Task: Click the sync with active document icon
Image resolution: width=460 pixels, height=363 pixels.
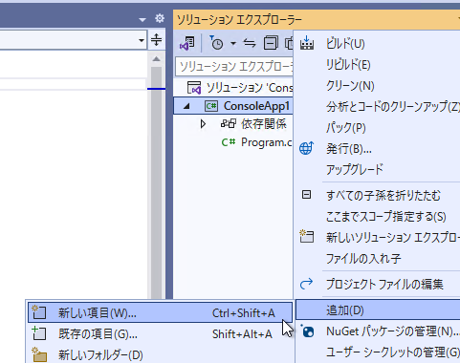Action: [x=250, y=43]
